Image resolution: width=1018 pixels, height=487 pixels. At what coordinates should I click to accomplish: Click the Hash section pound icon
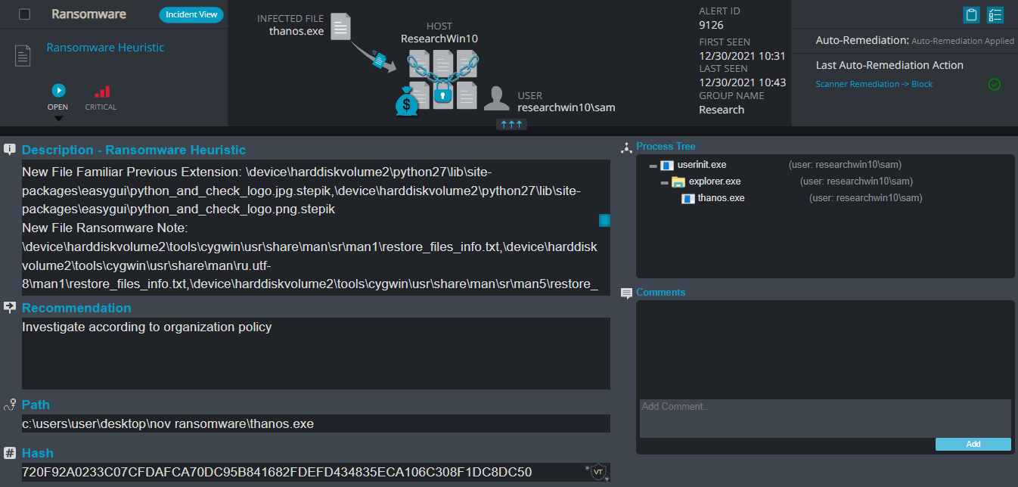(10, 453)
